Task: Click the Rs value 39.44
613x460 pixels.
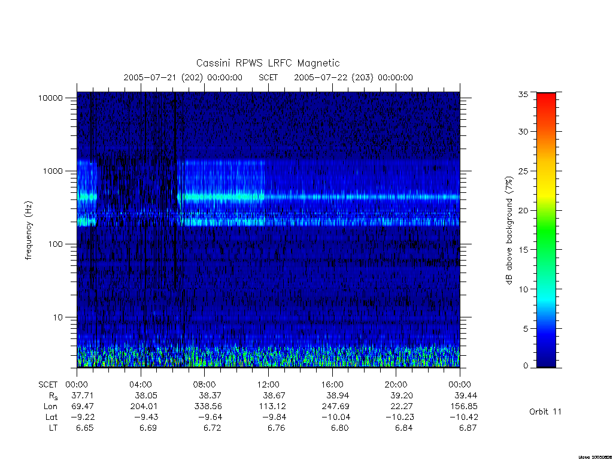Action: point(466,395)
